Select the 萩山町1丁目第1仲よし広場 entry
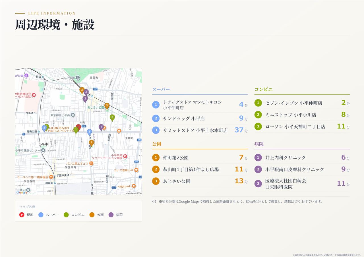364x257 pixels. click(200, 169)
